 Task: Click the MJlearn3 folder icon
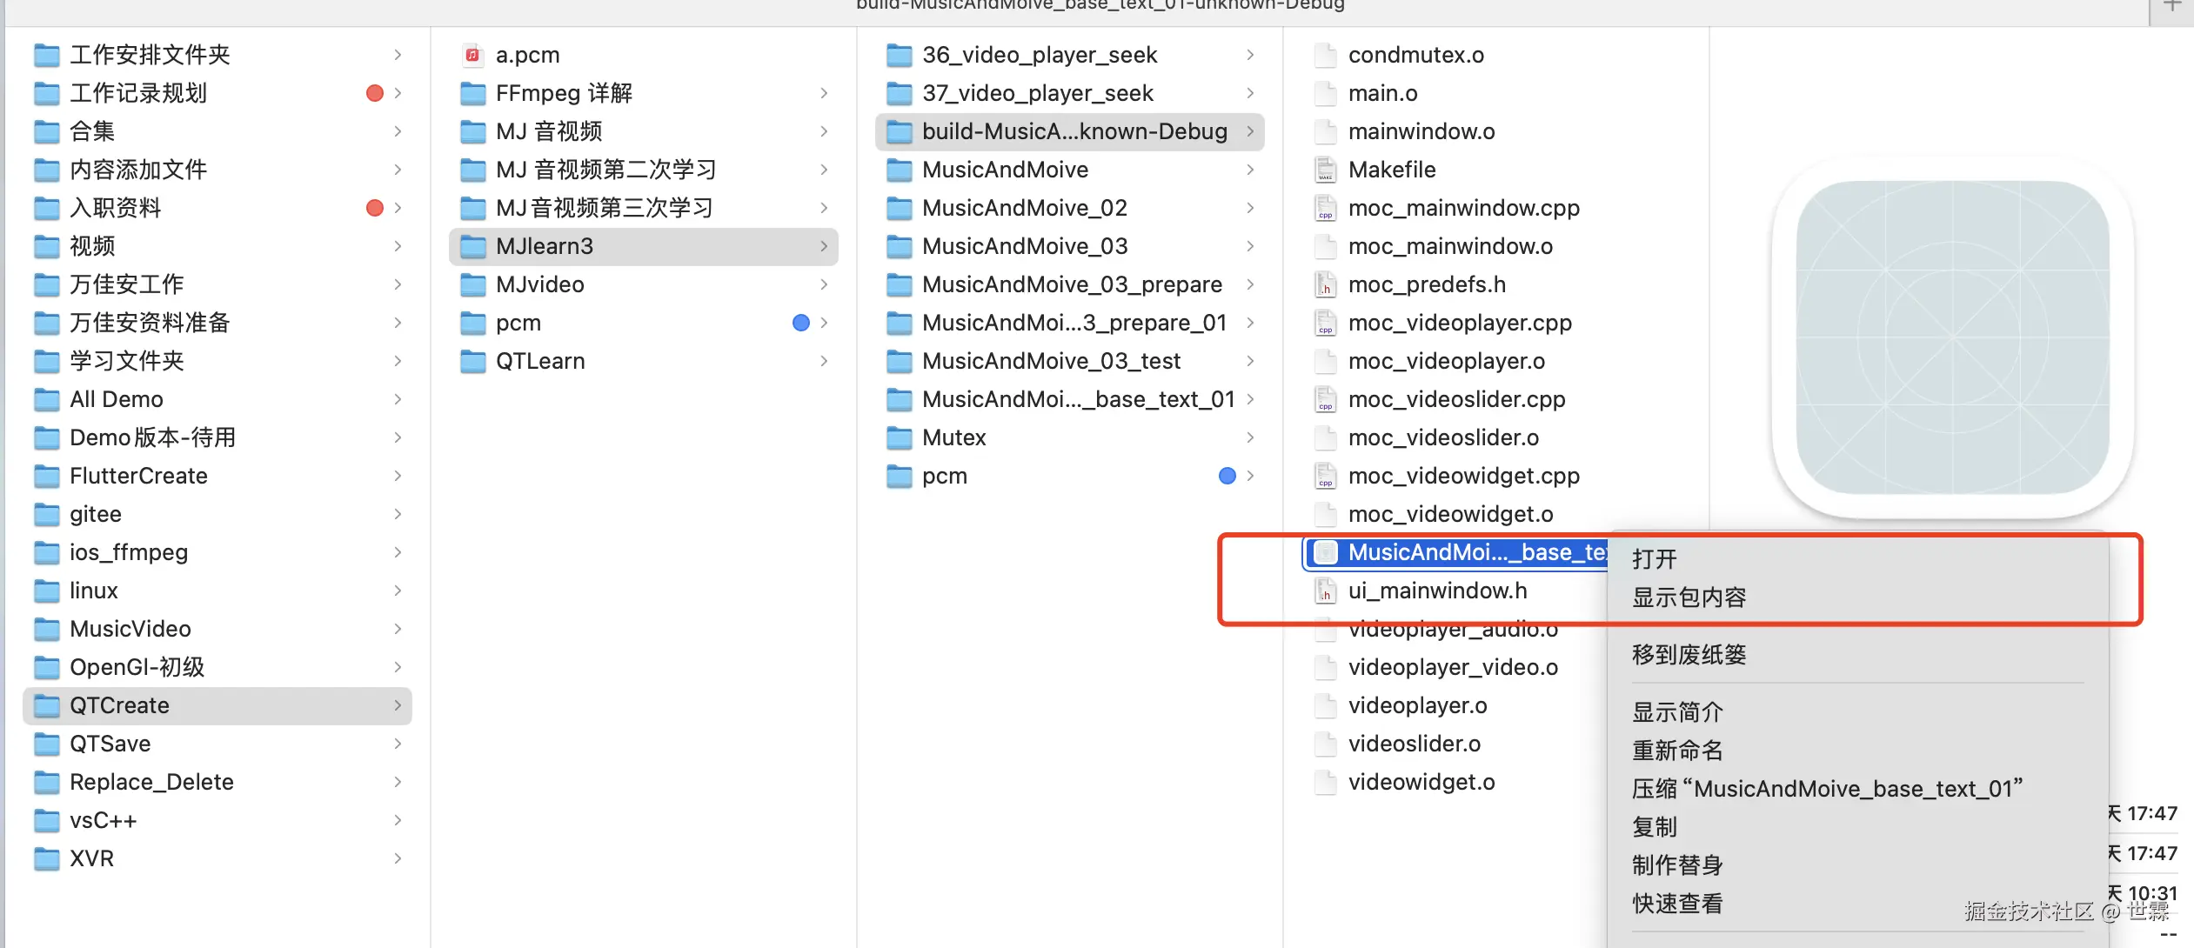point(472,246)
